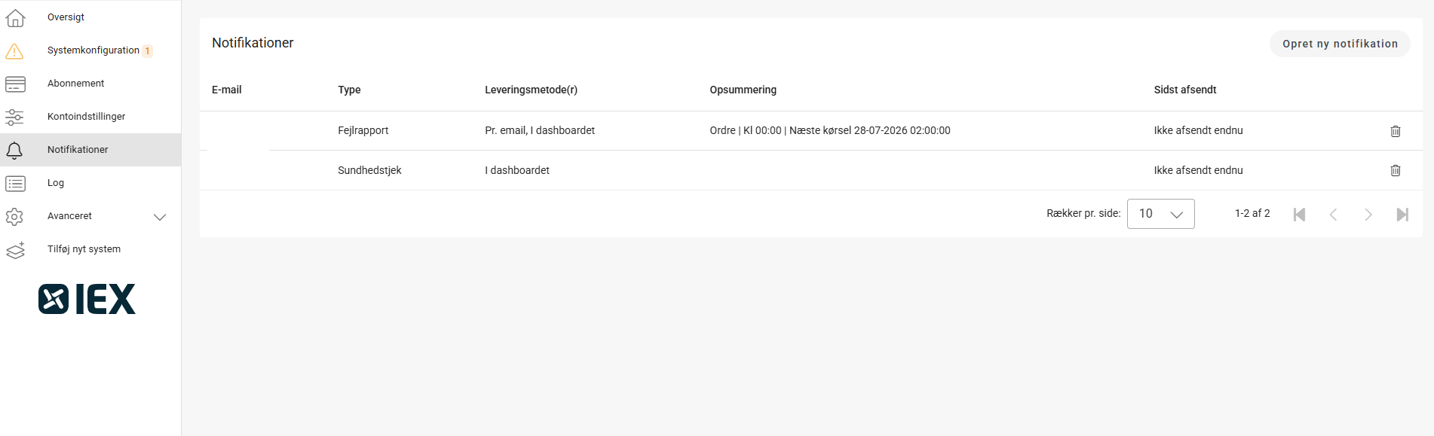The height and width of the screenshot is (436, 1434).
Task: Delete the Sundhedstjek notification with trash icon
Action: click(x=1396, y=170)
